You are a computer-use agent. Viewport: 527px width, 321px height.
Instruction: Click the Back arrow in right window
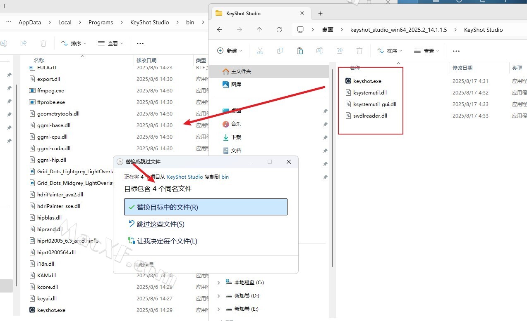pos(220,30)
